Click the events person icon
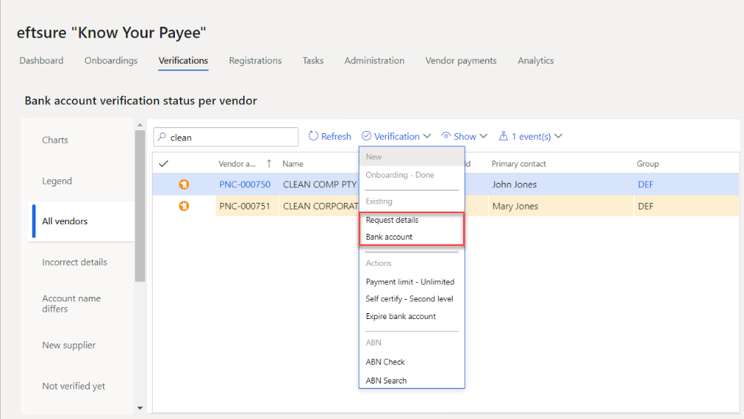Viewport: 744px width, 419px height. coord(503,136)
